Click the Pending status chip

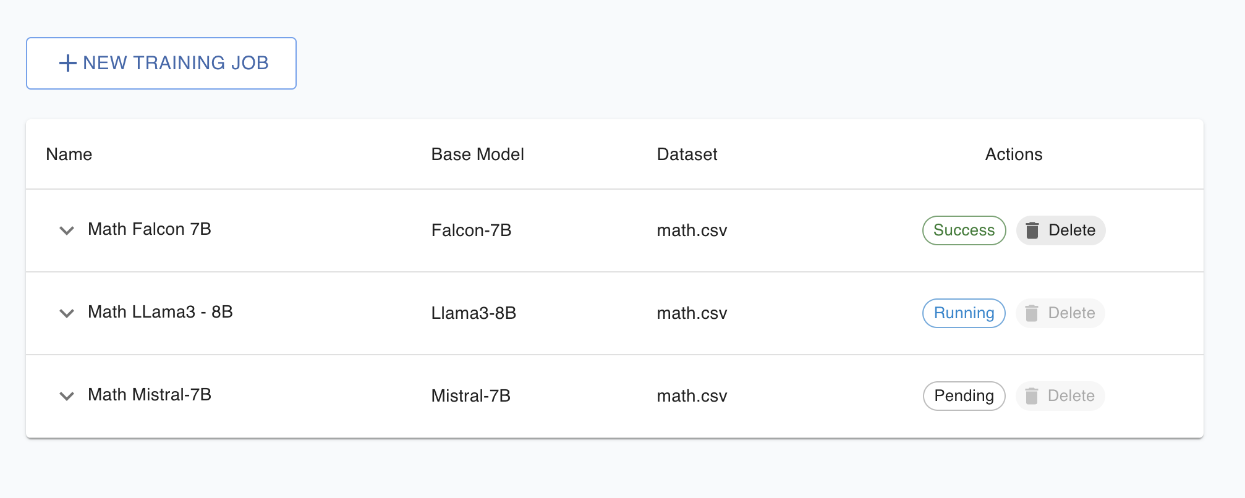tap(964, 396)
